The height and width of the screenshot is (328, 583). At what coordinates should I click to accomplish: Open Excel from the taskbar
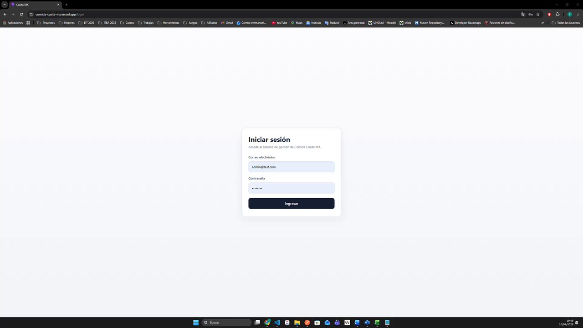pyautogui.click(x=377, y=323)
